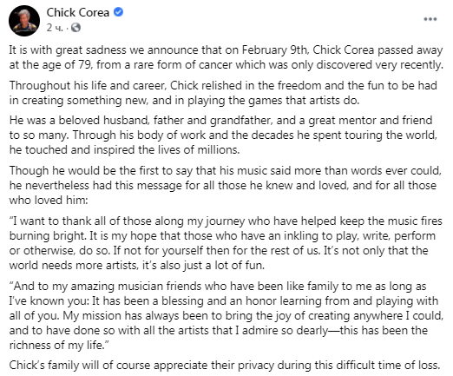Click the blue verified badge icon
The image size is (453, 376).
click(118, 12)
